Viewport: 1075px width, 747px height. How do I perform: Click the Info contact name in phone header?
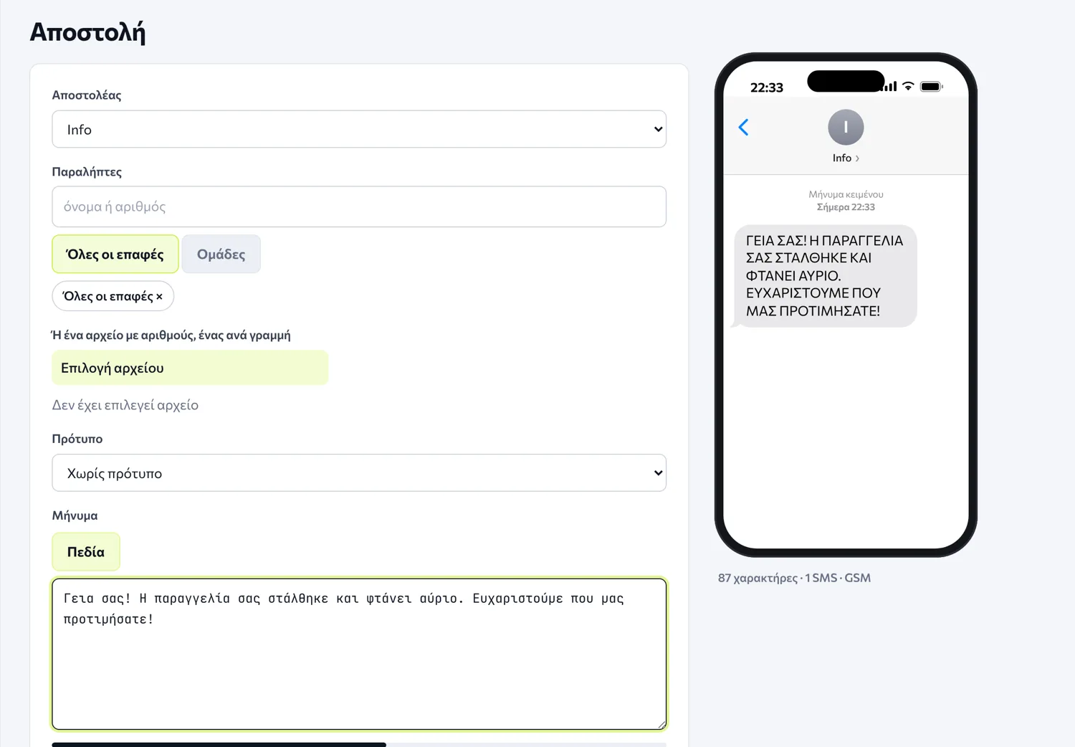[846, 158]
